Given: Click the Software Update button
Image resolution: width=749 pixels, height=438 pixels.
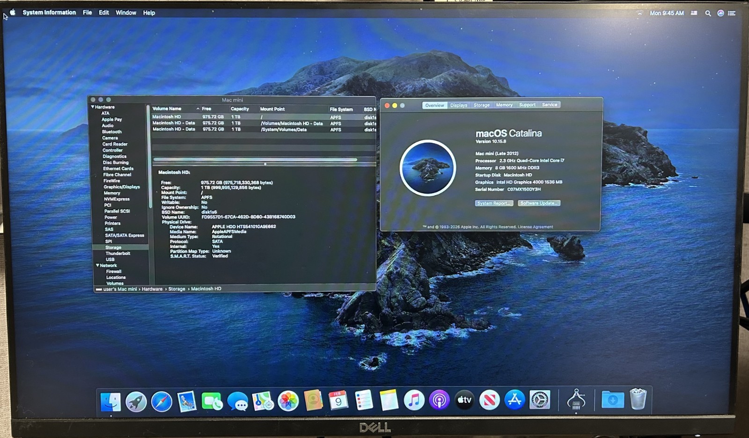Looking at the screenshot, I should tap(539, 203).
